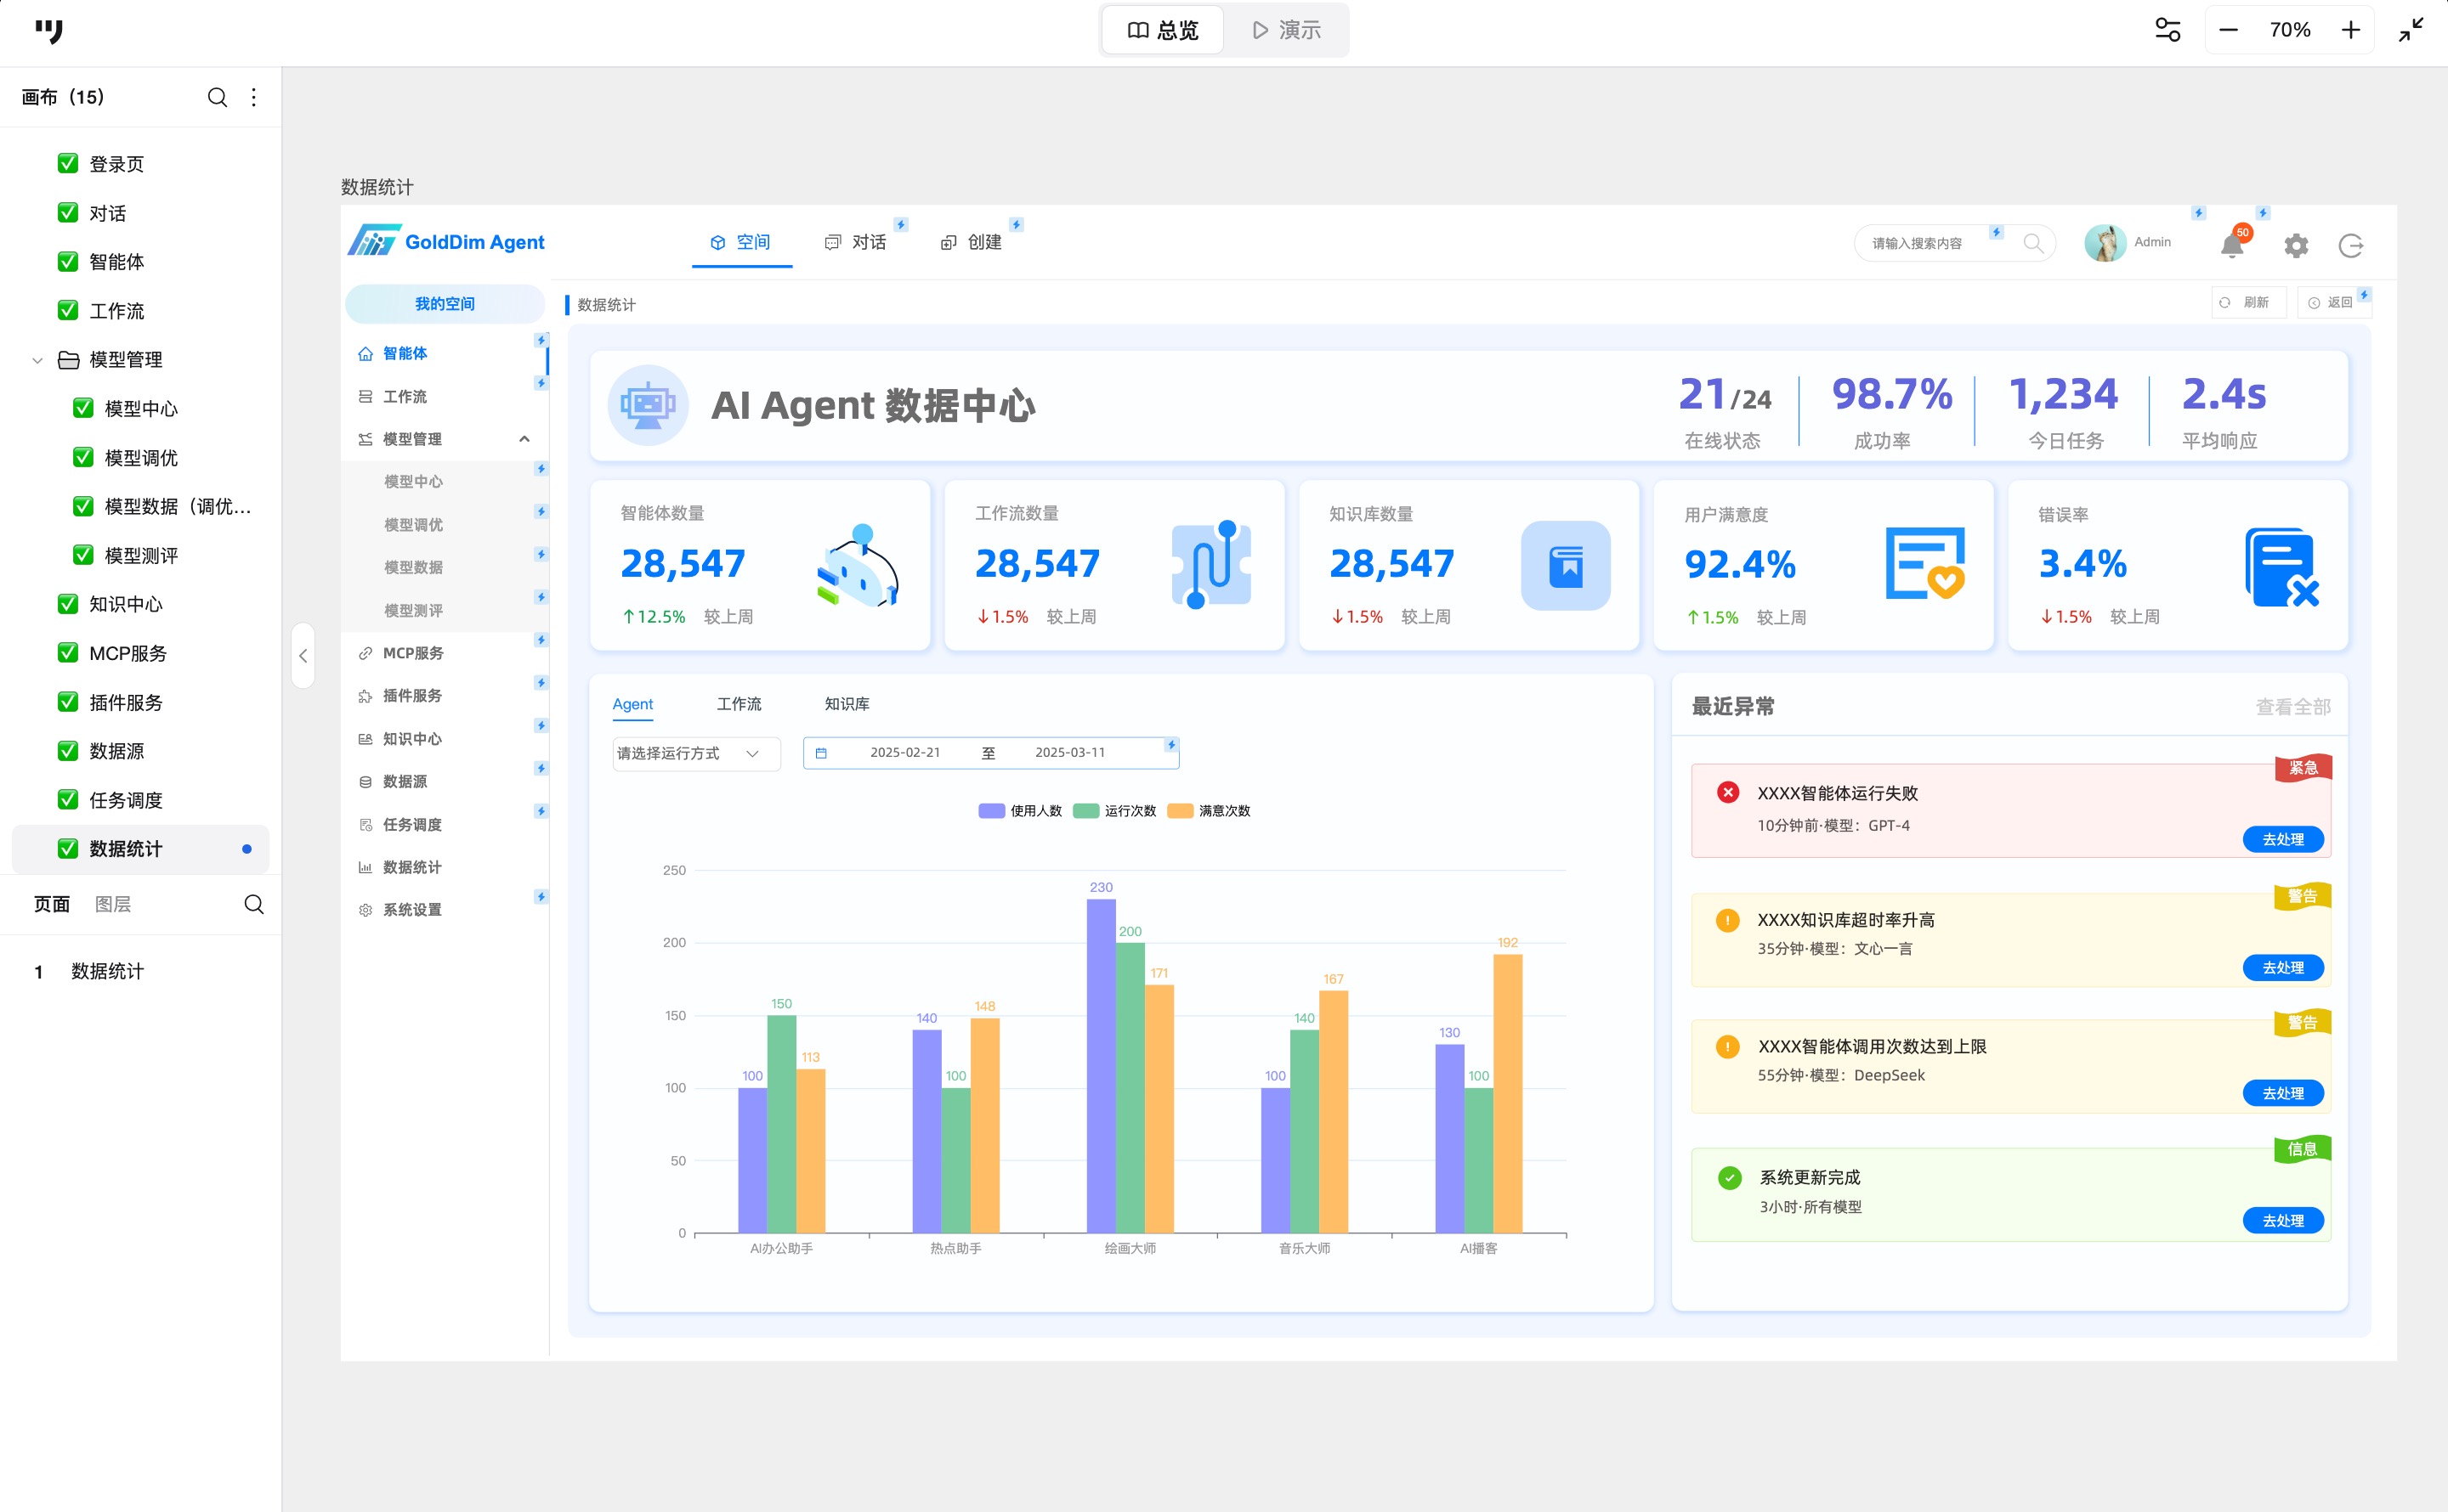Click the purple 使用人数 legend swatch
The image size is (2448, 1512).
990,811
